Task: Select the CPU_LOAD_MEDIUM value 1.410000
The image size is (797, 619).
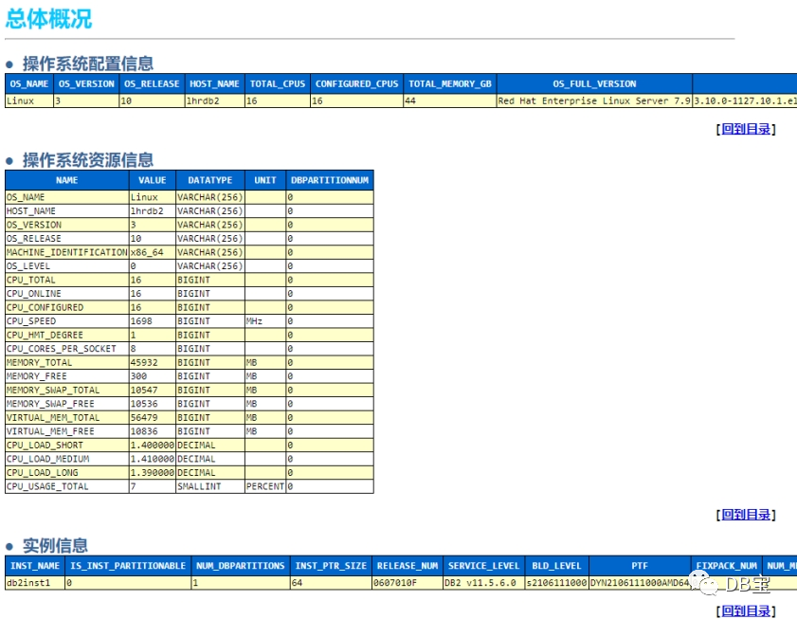Action: click(153, 458)
